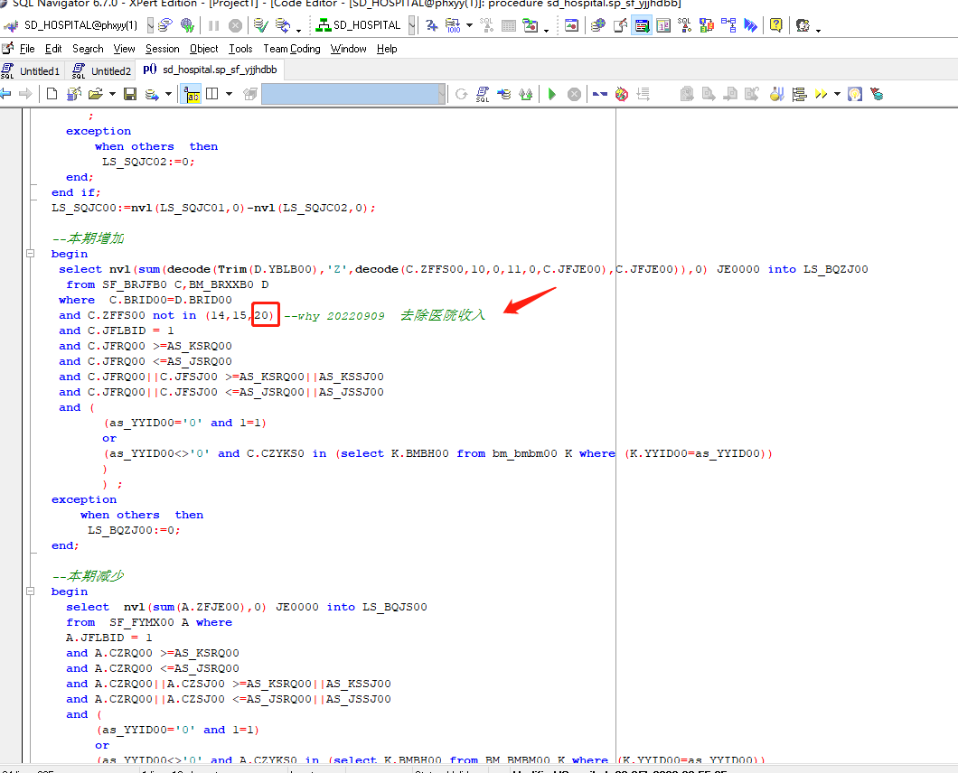The height and width of the screenshot is (773, 958).
Task: Click the Save diskette icon
Action: tap(130, 94)
